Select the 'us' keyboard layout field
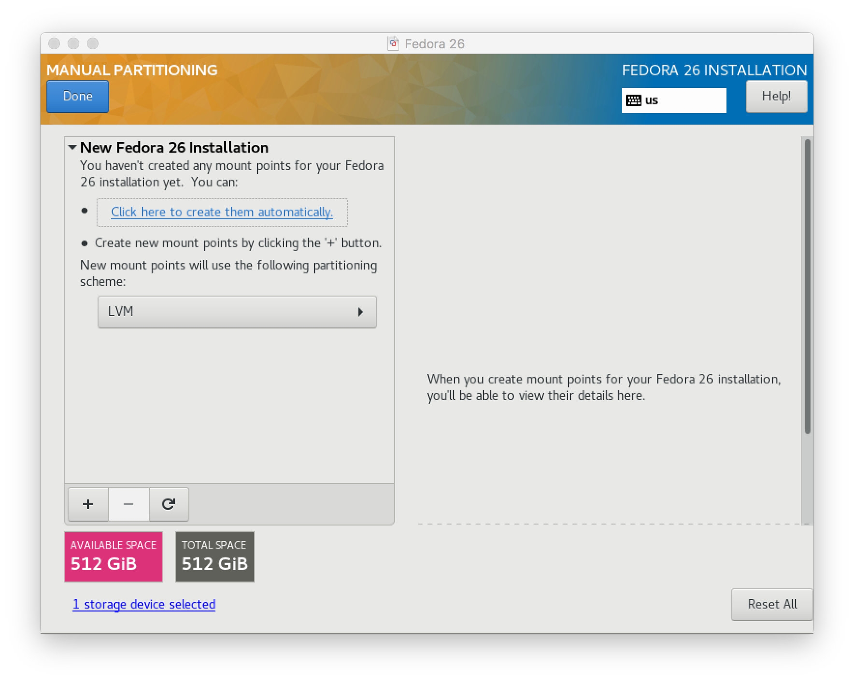 [x=674, y=100]
